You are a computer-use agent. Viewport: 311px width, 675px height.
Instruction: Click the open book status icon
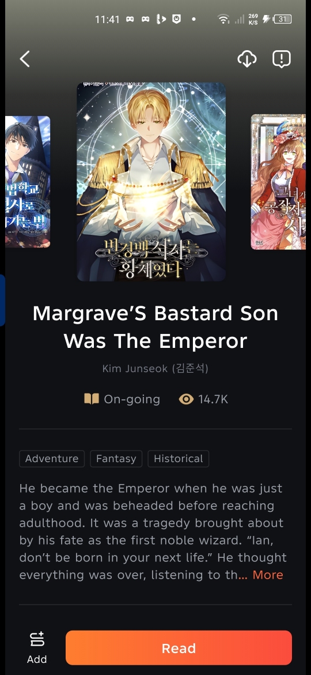92,399
